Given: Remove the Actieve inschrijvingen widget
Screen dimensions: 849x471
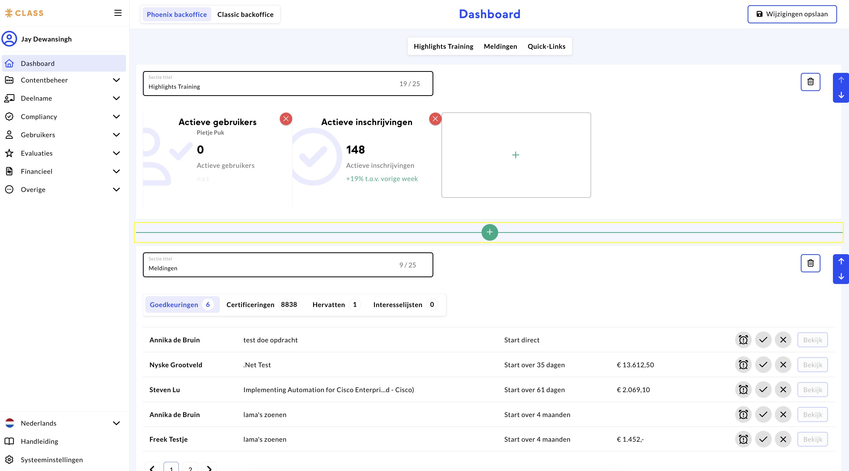Looking at the screenshot, I should [435, 119].
